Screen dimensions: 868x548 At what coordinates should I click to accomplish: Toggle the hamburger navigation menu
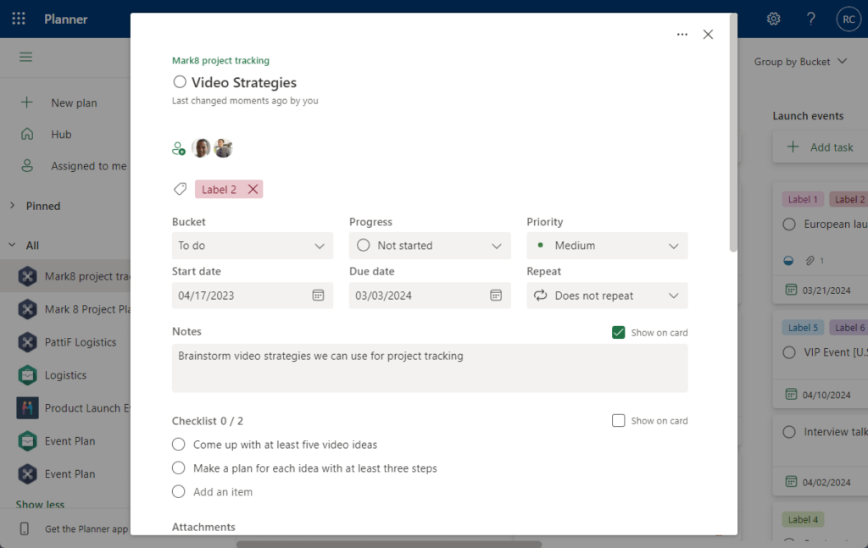[25, 57]
